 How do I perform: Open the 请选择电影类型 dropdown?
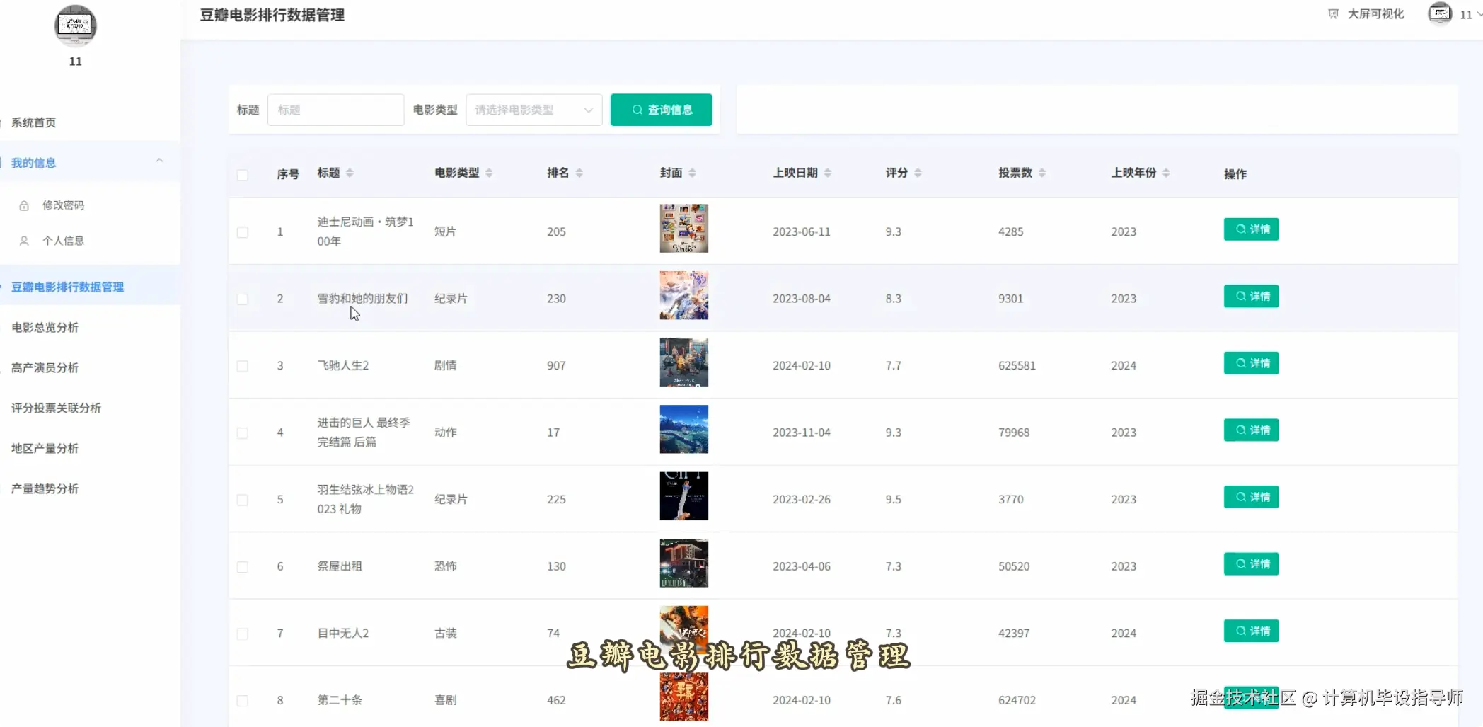tap(533, 110)
